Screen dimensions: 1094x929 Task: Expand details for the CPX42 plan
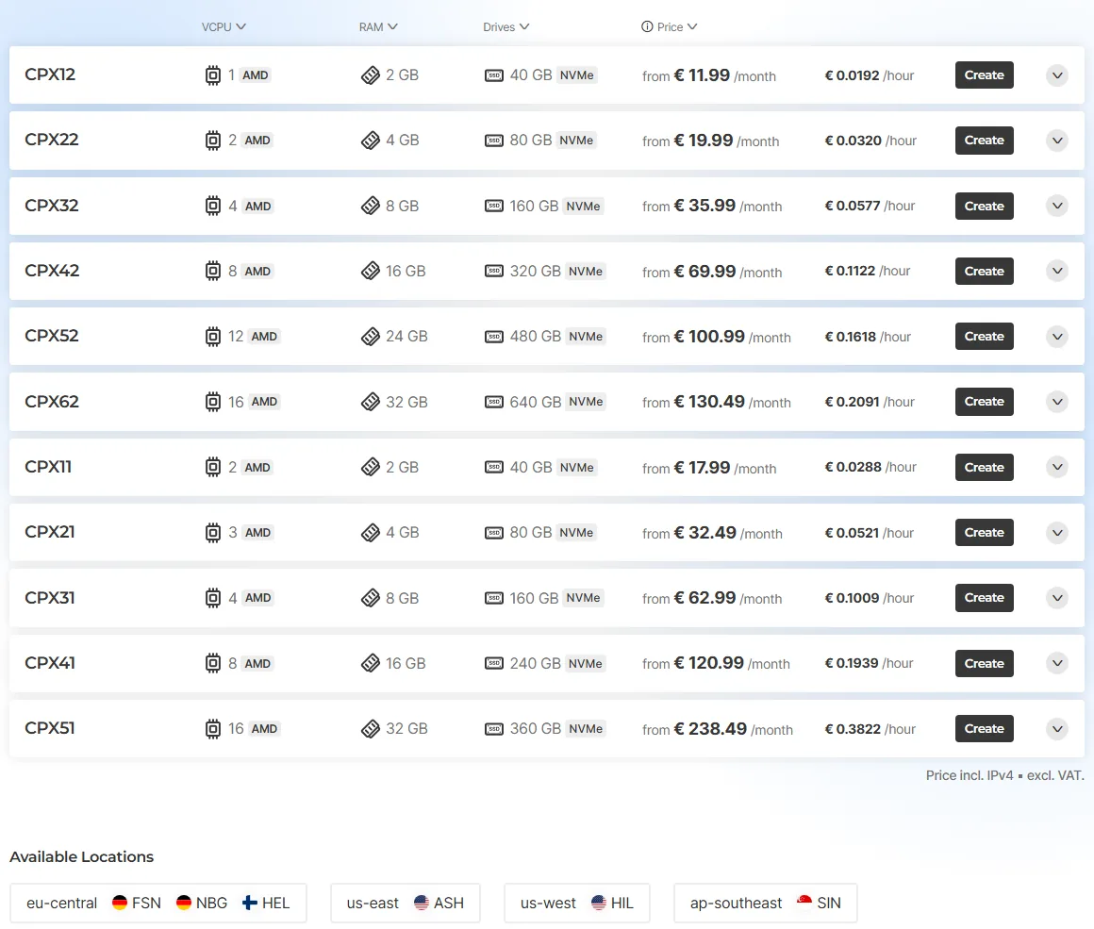coord(1057,271)
